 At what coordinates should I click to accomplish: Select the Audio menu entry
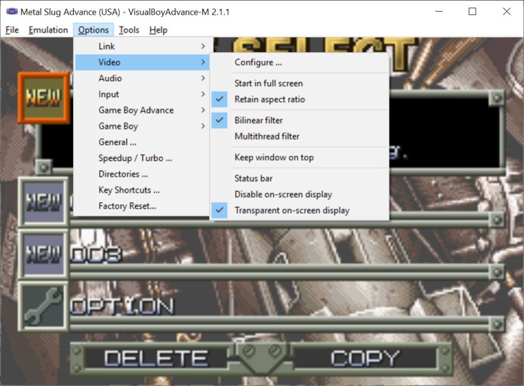[142, 78]
